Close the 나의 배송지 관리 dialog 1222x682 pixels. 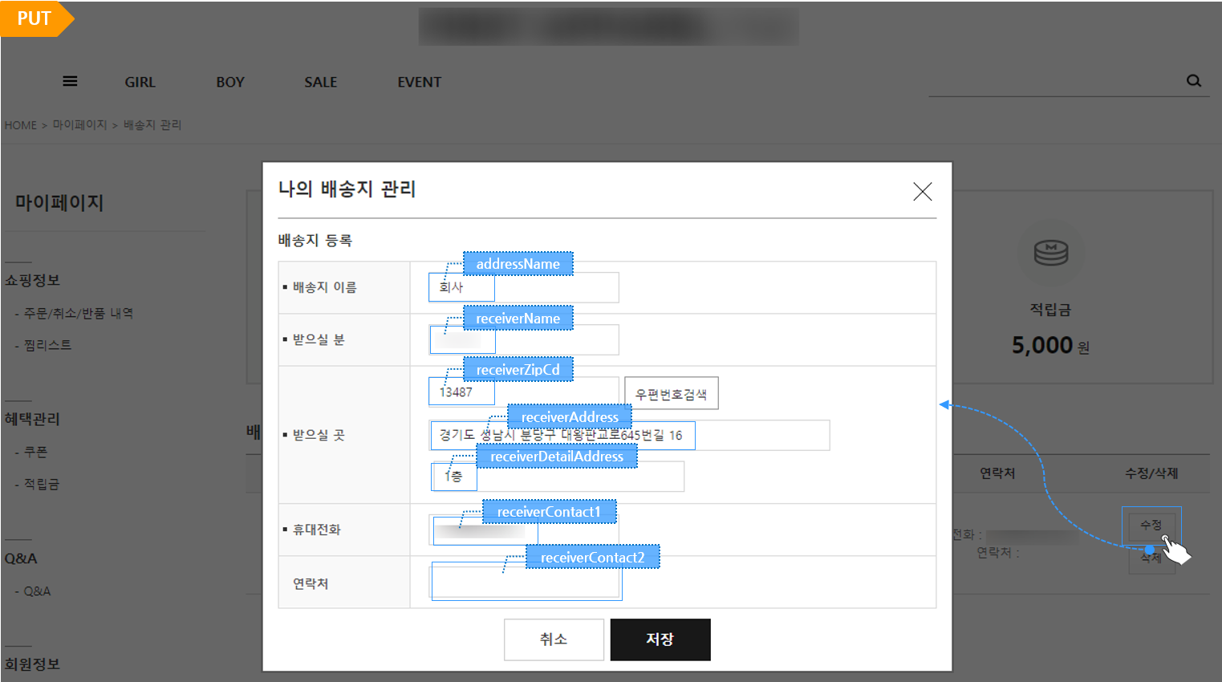pyautogui.click(x=923, y=191)
